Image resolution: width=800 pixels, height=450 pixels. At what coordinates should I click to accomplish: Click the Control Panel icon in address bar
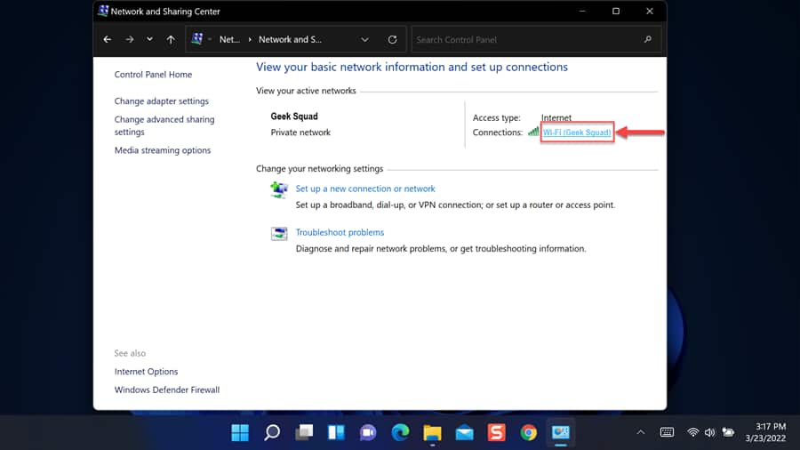coord(197,39)
